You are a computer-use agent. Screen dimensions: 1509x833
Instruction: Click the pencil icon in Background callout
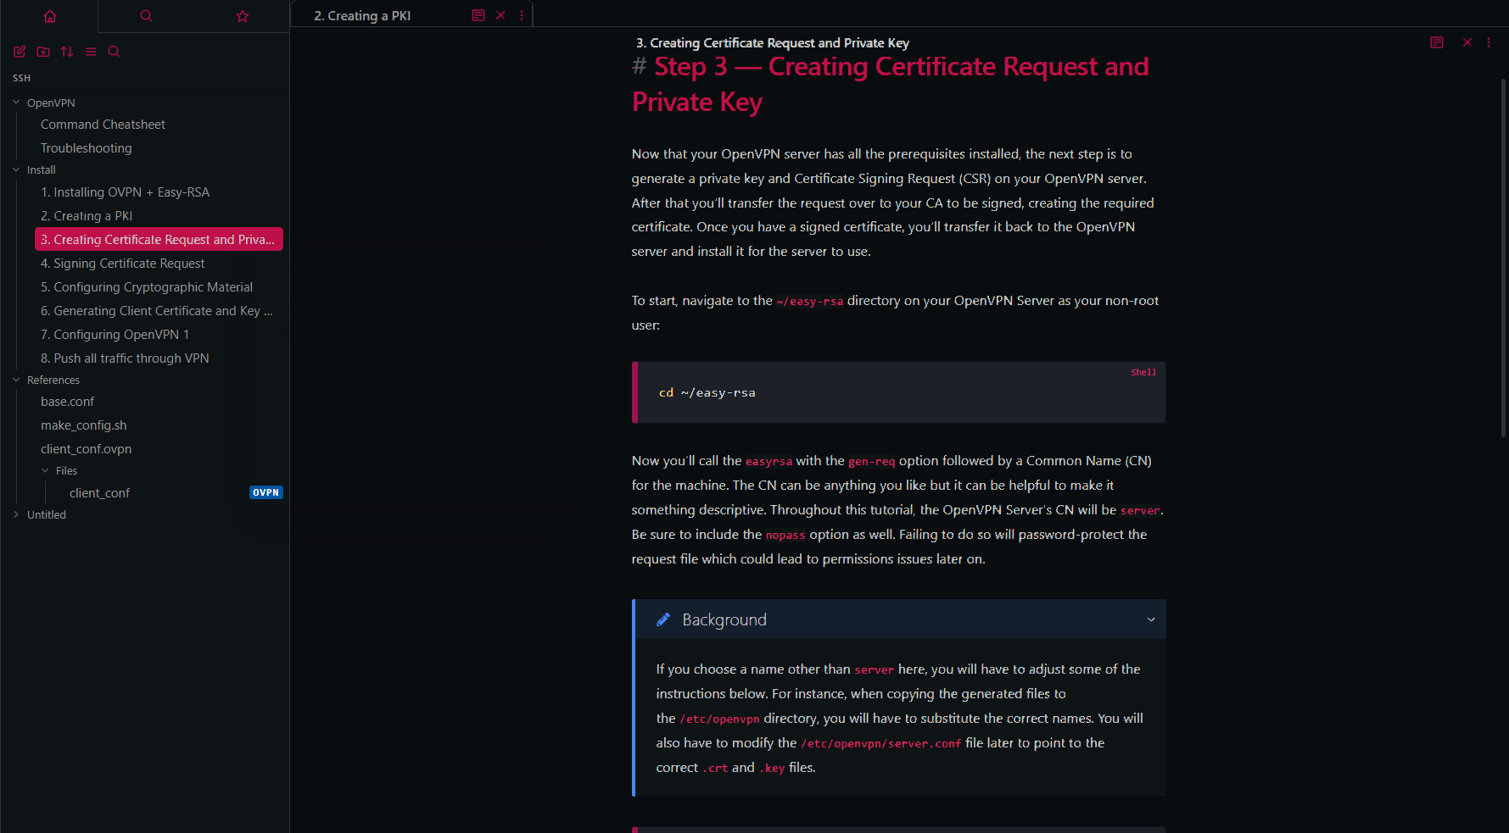[663, 620]
